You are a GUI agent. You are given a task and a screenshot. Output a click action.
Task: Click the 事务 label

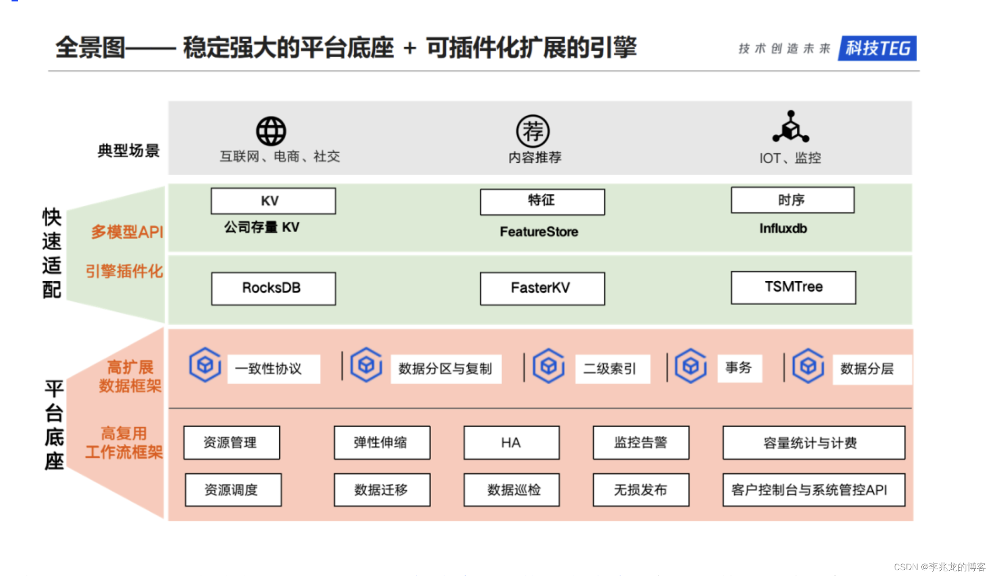tap(739, 368)
